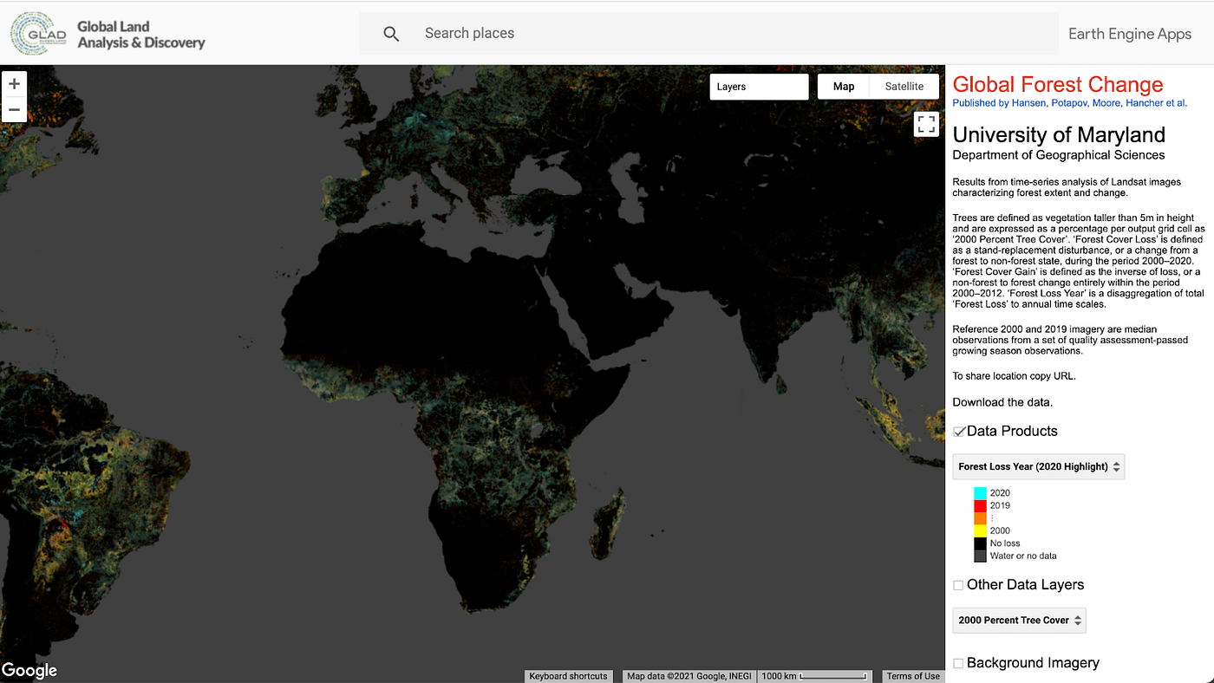The width and height of the screenshot is (1214, 683).
Task: Click the orange legend swatch
Action: coord(980,518)
